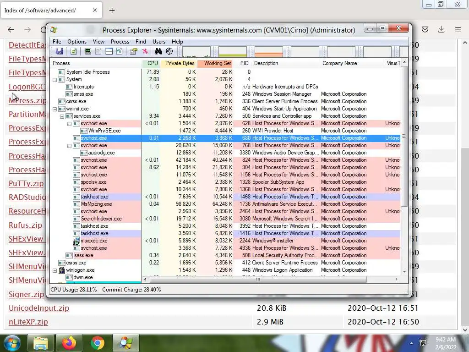This screenshot has width=469, height=352.
Task: Sort by the PID column header
Action: pos(242,63)
